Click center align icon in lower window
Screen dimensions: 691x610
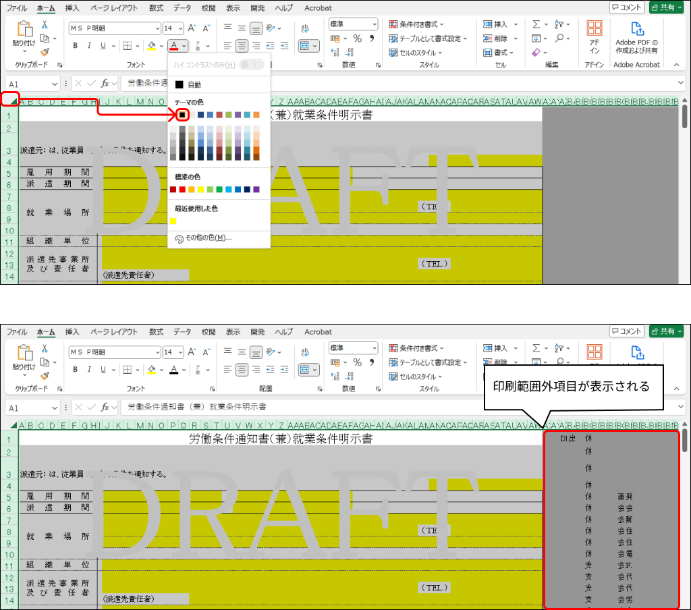242,370
